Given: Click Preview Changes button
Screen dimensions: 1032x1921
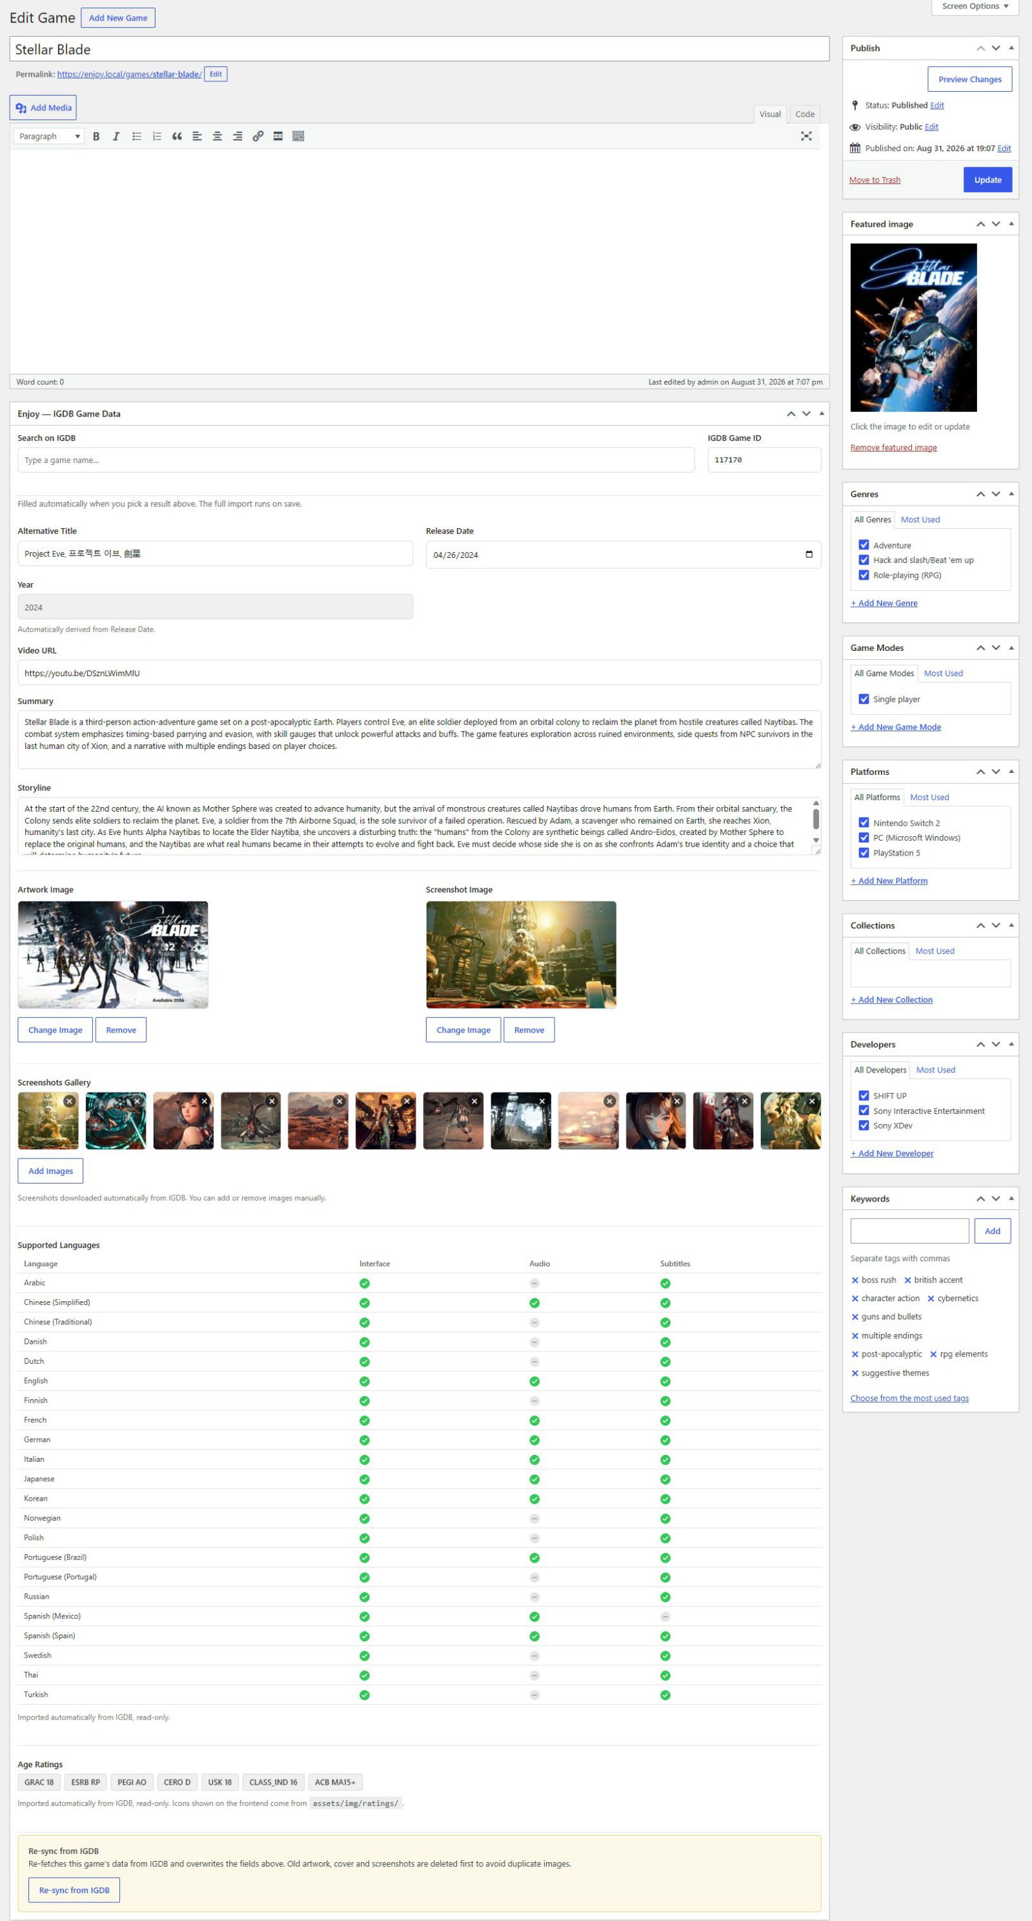Looking at the screenshot, I should click(x=969, y=79).
